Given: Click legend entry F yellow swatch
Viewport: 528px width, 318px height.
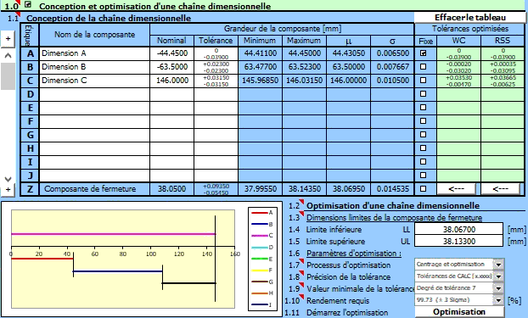Looking at the screenshot, I should pyautogui.click(x=260, y=271).
